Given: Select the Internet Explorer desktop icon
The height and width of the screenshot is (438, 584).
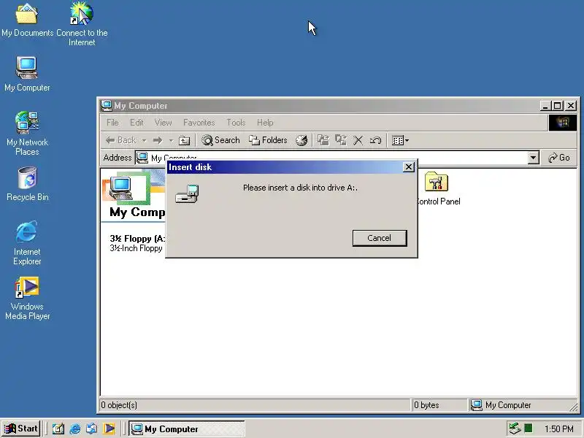Looking at the screenshot, I should click(x=27, y=243).
